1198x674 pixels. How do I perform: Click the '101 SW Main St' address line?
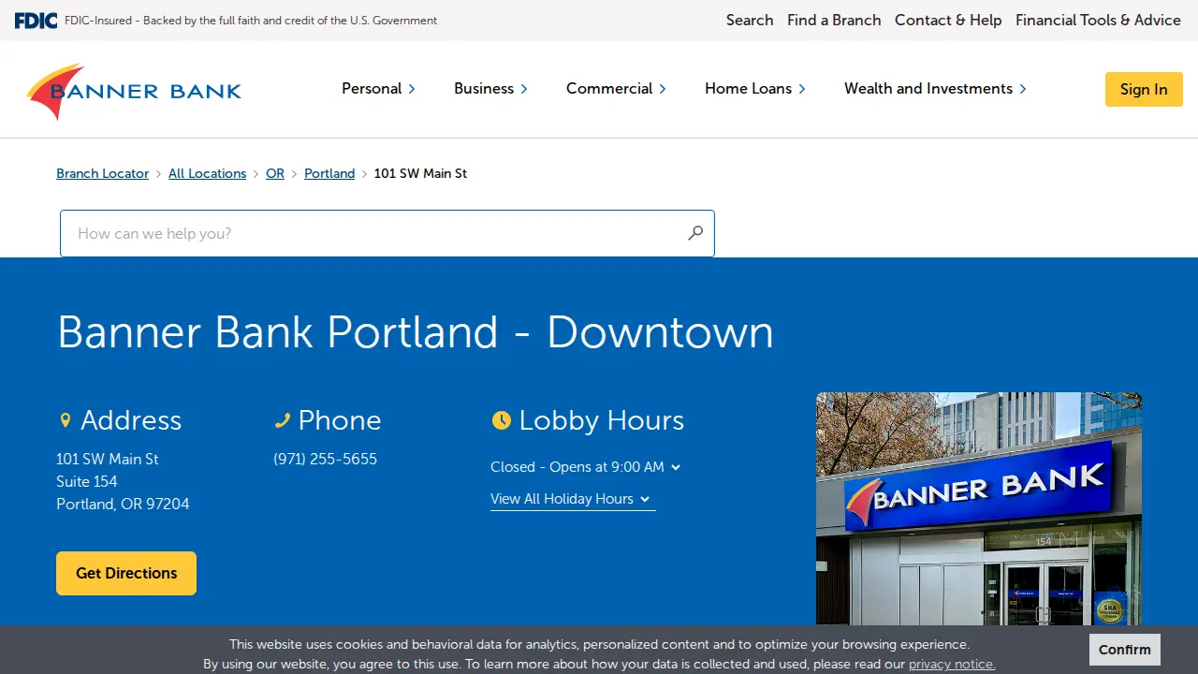tap(108, 459)
